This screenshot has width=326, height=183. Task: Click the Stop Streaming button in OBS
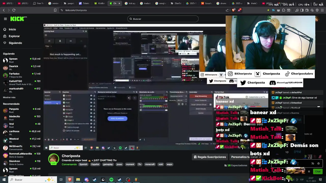(x=201, y=96)
